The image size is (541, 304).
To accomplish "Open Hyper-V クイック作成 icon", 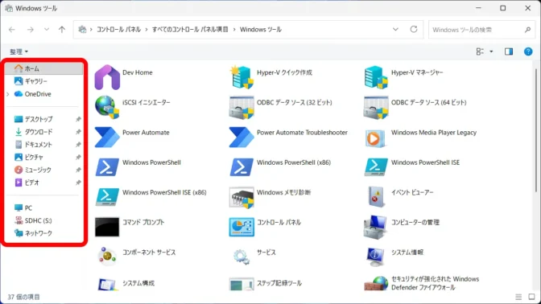I will pos(242,77).
